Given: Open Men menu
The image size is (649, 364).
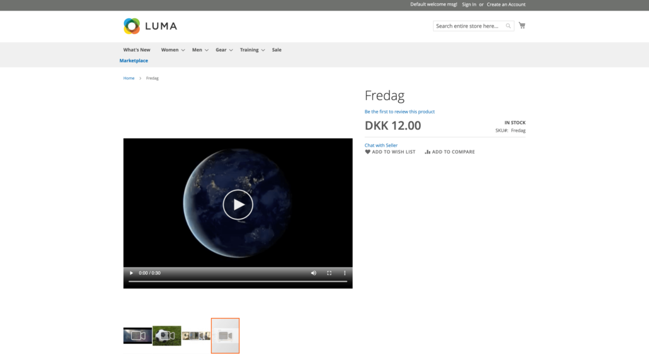Looking at the screenshot, I should click(x=197, y=50).
